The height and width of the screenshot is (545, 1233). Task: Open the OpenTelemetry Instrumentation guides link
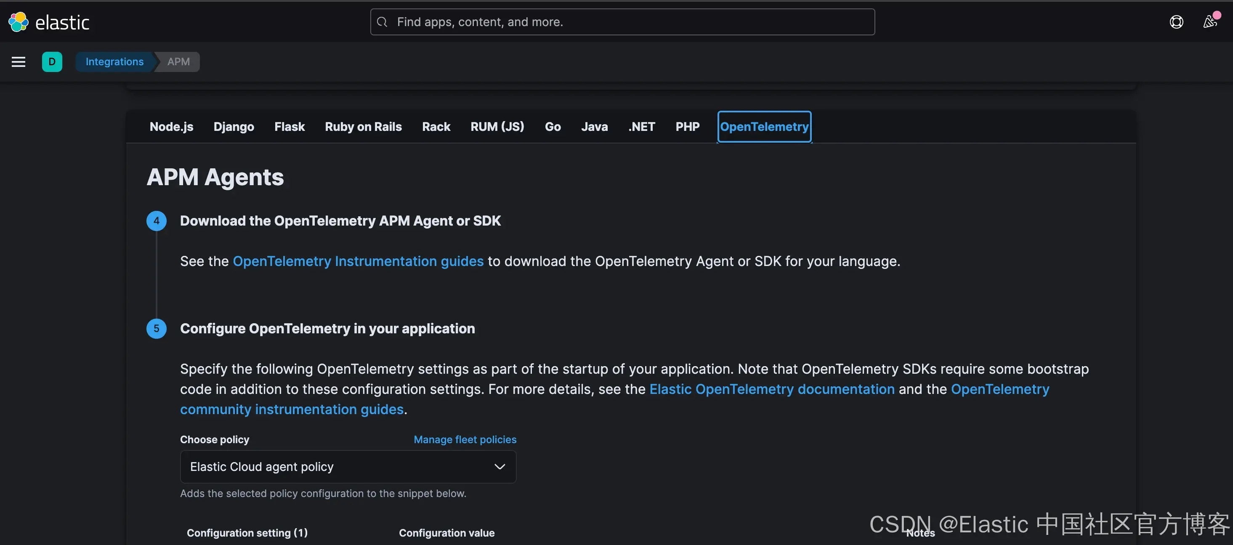coord(358,261)
